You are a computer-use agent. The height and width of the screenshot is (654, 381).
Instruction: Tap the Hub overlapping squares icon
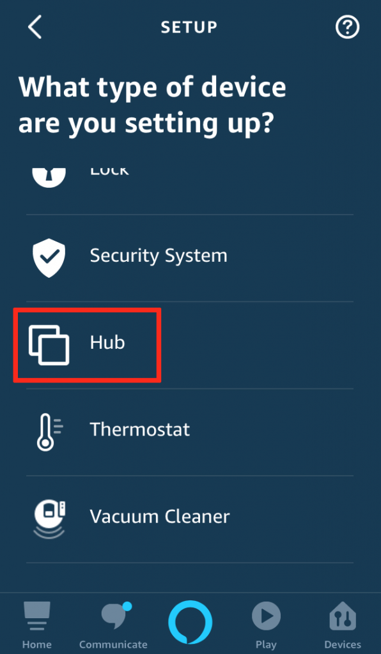49,344
